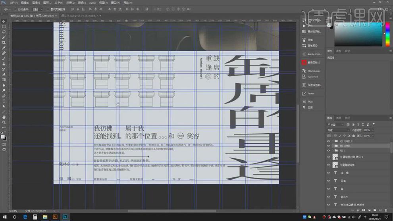Hide the 矢量智能对象 layer
The width and height of the screenshot is (393, 221).
[329, 165]
